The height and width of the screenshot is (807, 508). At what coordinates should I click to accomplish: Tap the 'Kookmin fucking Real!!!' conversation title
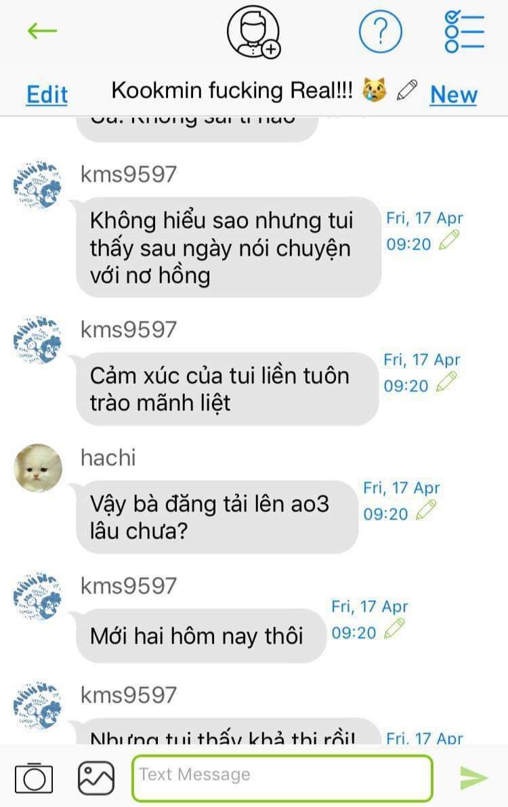coord(232,91)
